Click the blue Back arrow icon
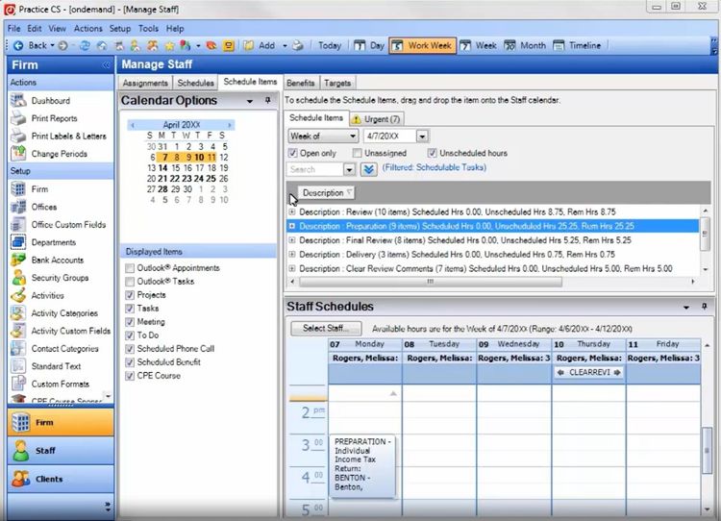This screenshot has height=521, width=721. click(x=18, y=45)
